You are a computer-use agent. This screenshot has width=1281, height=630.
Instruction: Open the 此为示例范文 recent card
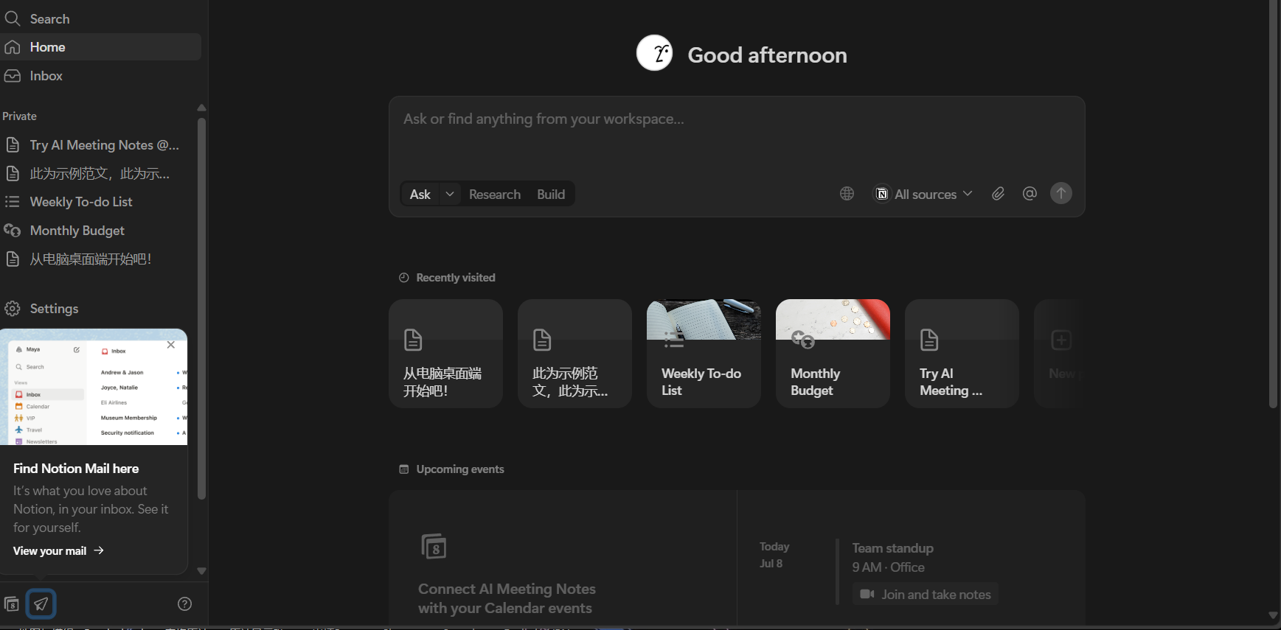[x=575, y=354]
